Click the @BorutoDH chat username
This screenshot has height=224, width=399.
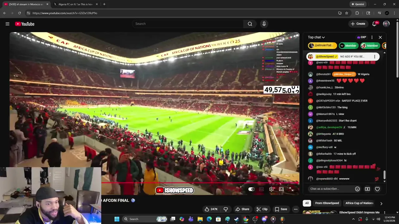(323, 74)
